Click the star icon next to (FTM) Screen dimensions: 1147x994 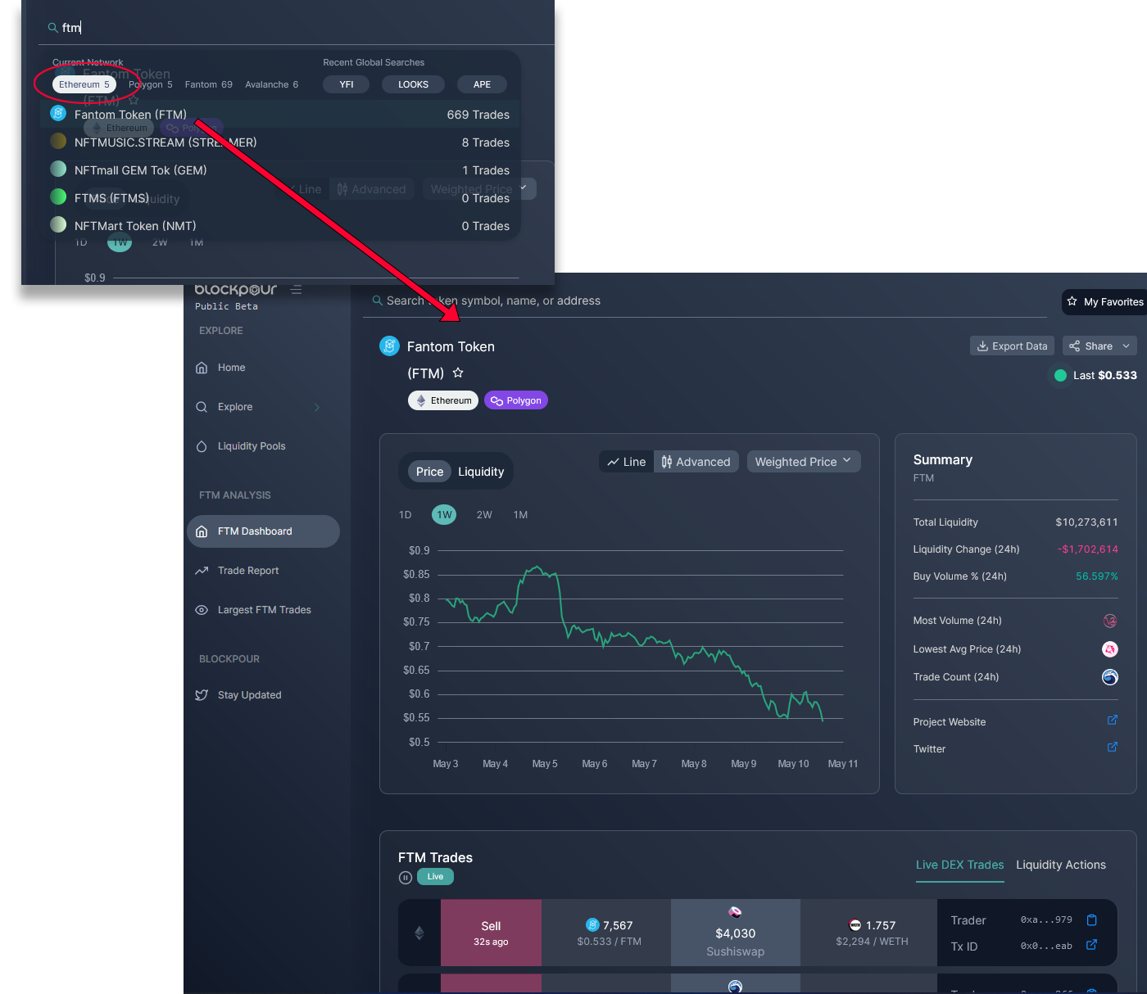tap(458, 373)
